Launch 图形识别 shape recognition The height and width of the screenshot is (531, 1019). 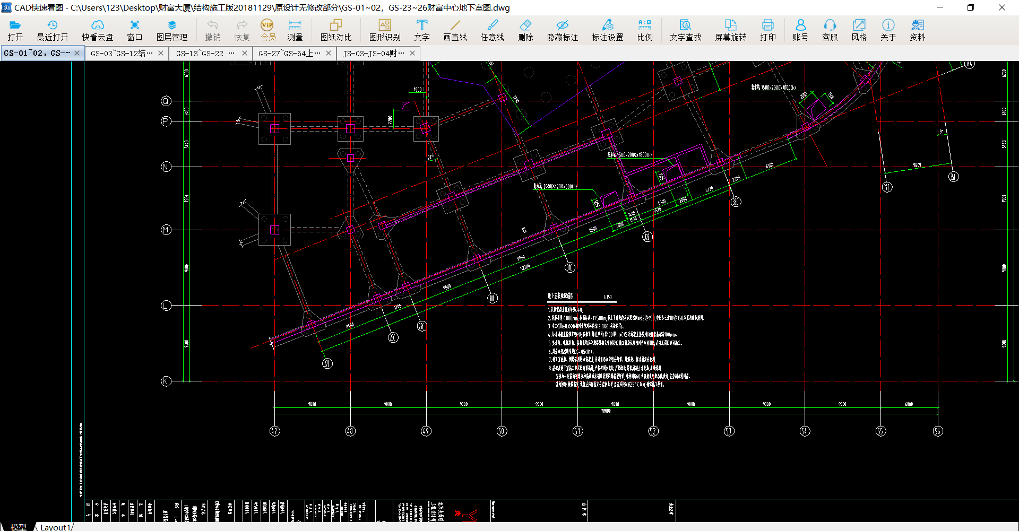[385, 30]
